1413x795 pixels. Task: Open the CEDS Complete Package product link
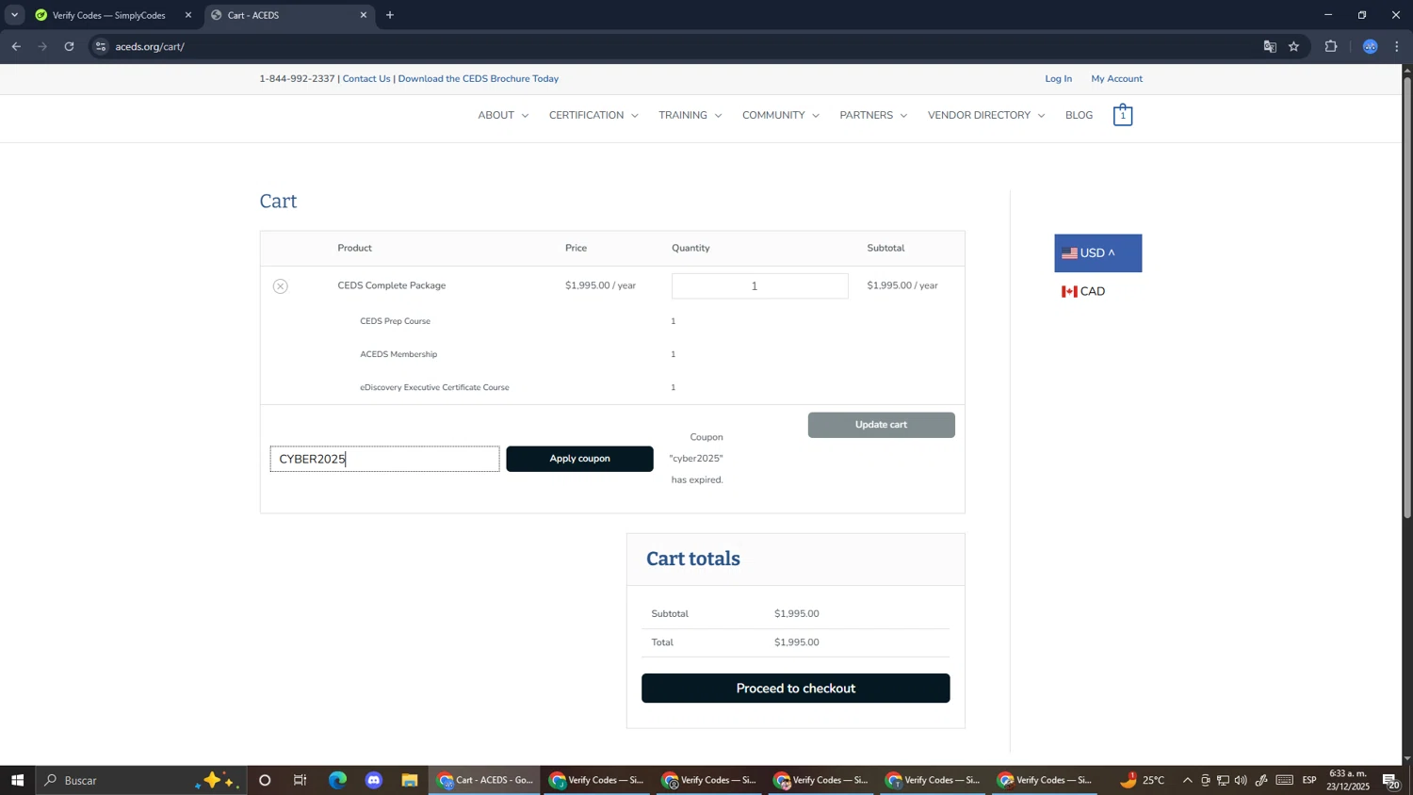392,285
